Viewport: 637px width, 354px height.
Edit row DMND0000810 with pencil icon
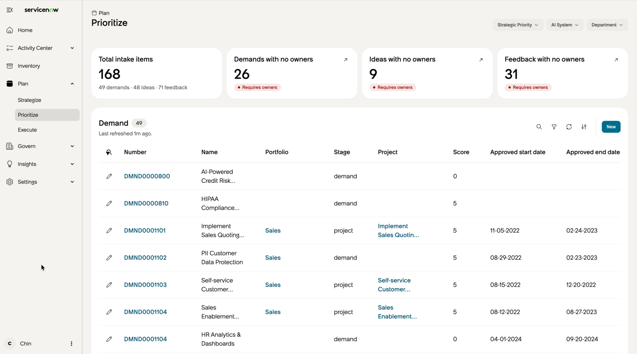click(109, 203)
